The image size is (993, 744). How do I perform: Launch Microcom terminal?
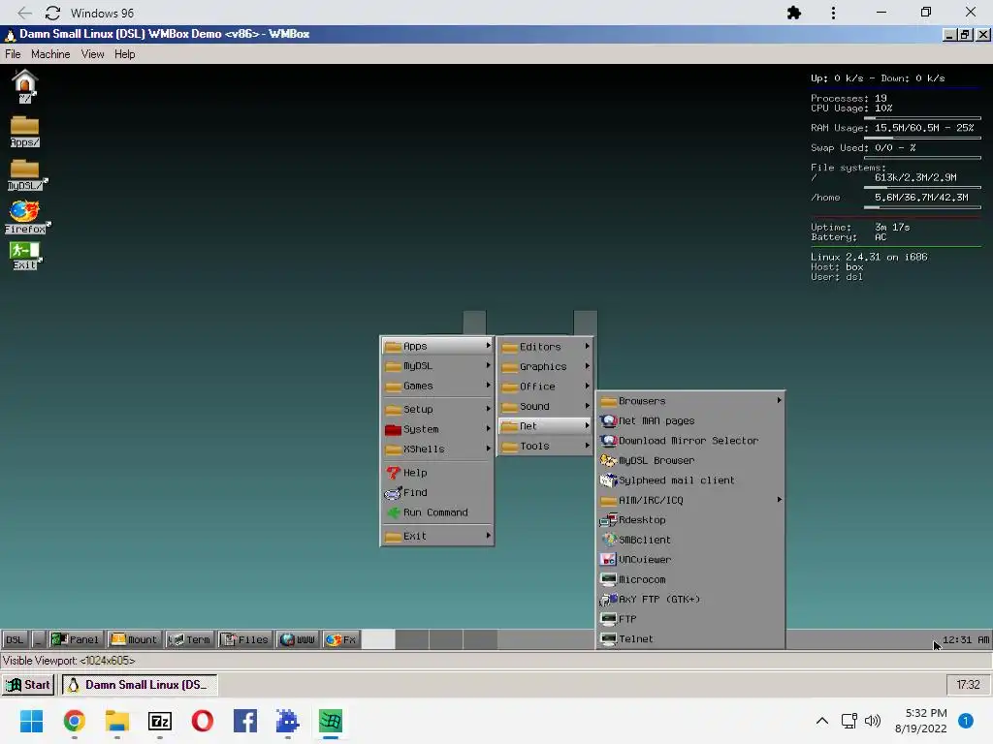click(x=690, y=579)
